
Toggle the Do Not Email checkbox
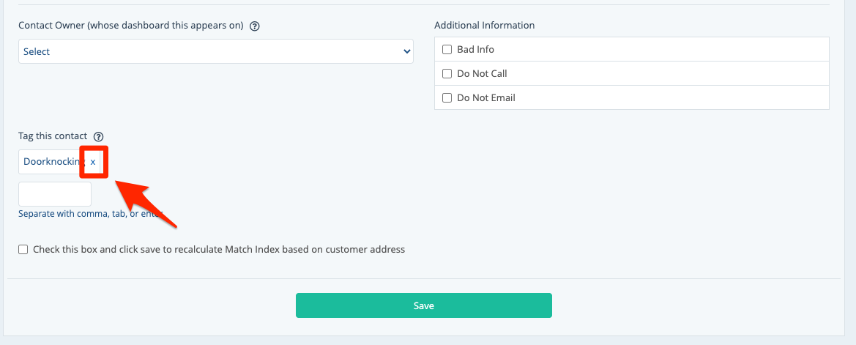tap(447, 98)
